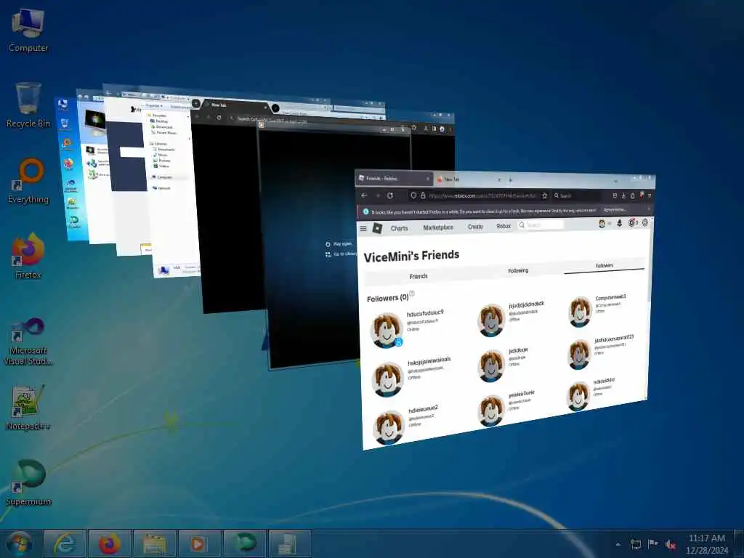Reload the Roblox page in Firefox
This screenshot has height=558, width=744.
[390, 195]
